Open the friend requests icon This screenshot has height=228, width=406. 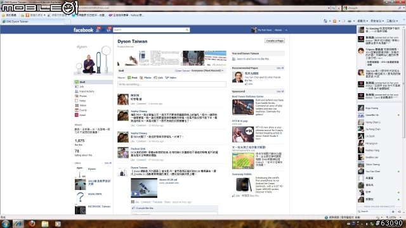tap(98, 30)
